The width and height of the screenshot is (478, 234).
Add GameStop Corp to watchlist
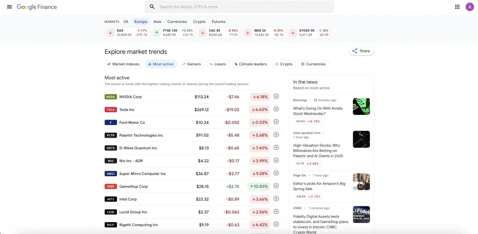click(276, 186)
